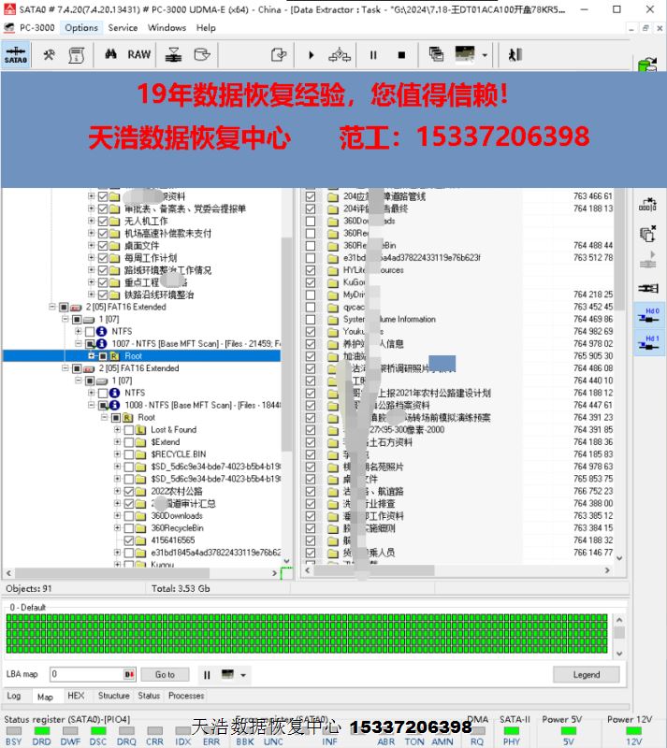
Task: Select the RAW recovery toolbar button
Action: [139, 55]
